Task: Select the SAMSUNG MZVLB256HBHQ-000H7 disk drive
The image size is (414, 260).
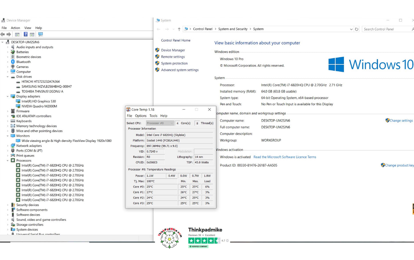Action: pos(47,86)
